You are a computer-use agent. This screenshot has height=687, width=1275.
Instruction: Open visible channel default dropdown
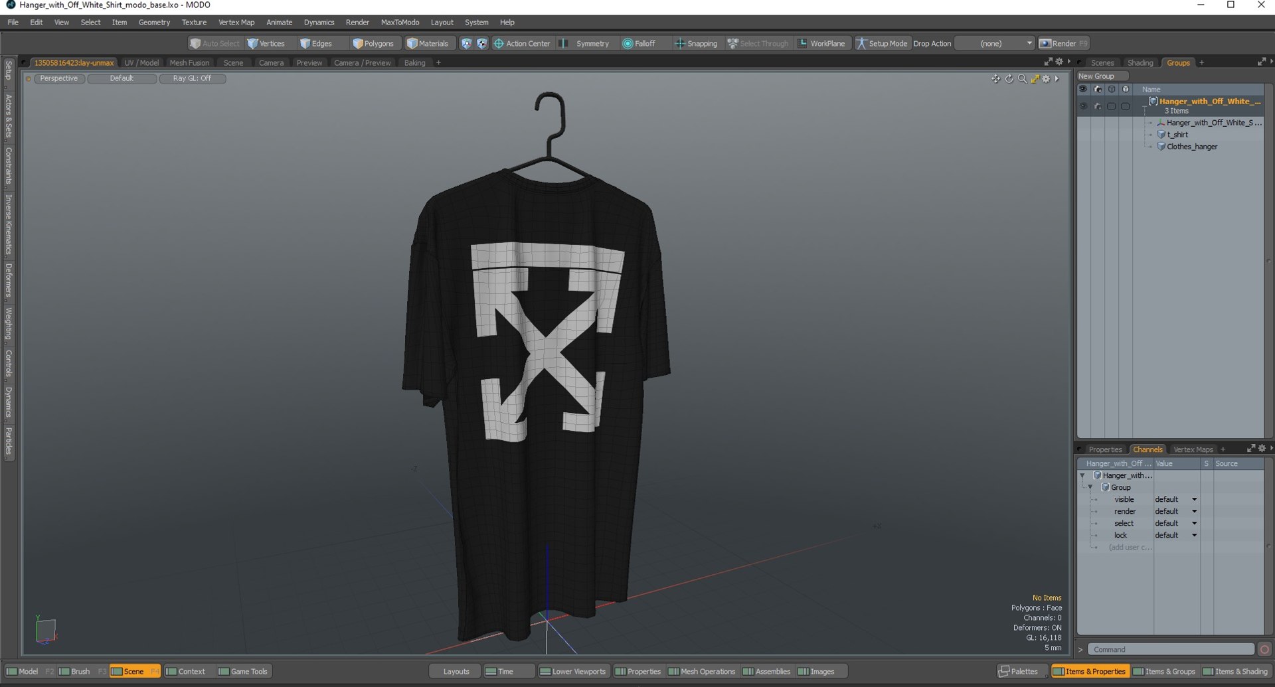click(x=1175, y=500)
